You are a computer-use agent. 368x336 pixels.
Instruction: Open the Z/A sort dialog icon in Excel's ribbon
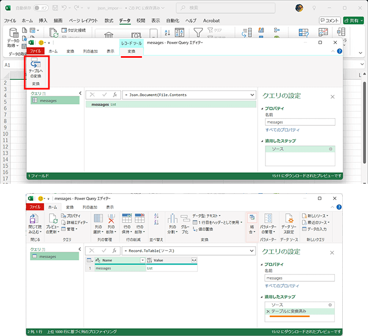(180, 33)
